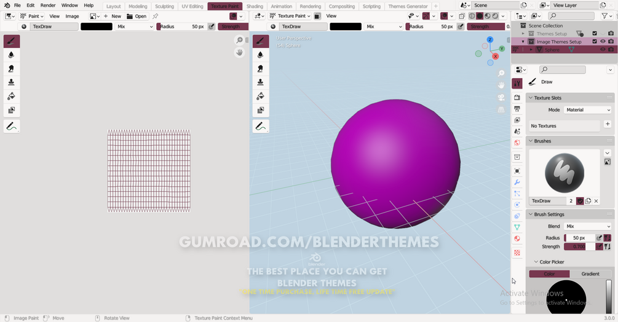Select the Soften tool in 3D viewport toolbar
The height and width of the screenshot is (322, 618).
[x=261, y=55]
